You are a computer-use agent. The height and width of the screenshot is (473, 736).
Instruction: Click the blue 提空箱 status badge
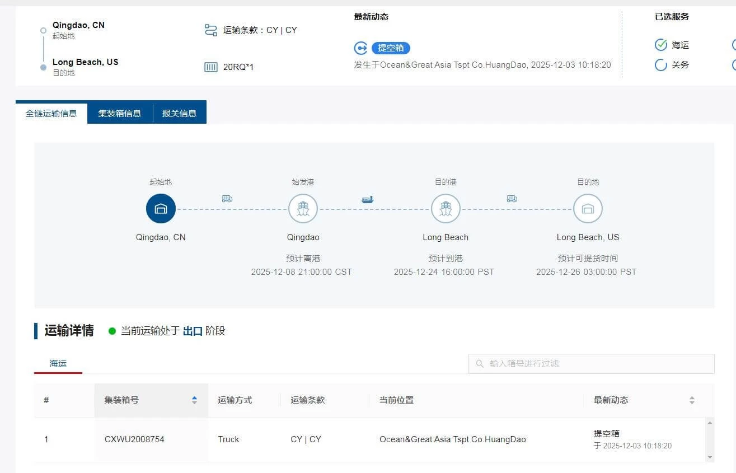click(x=391, y=48)
